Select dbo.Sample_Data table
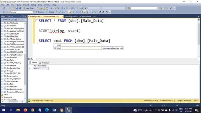Screen dimensions: 201x113 [13, 68]
